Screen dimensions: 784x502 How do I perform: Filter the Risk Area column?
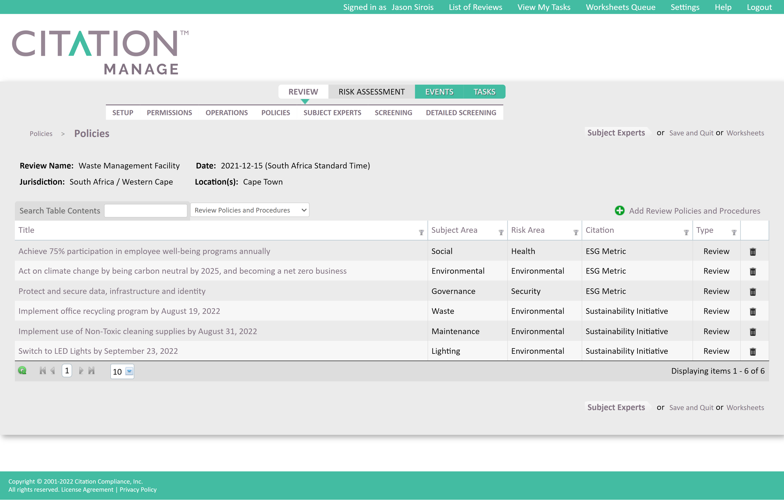(575, 233)
